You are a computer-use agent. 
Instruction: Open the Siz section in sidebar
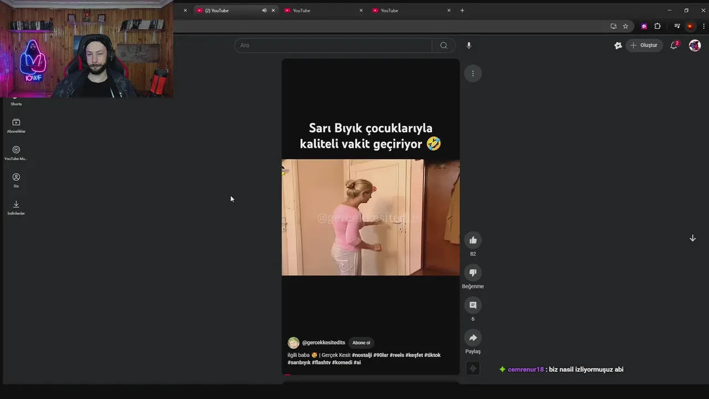(16, 180)
